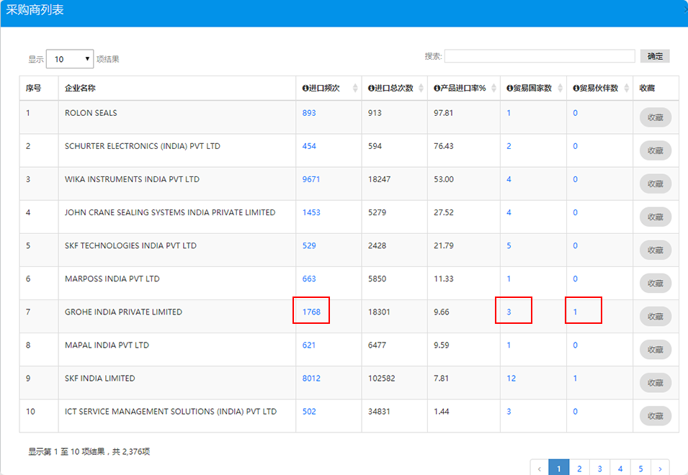Click the 企业名称 column header
Image resolution: width=688 pixels, height=475 pixels.
coord(177,88)
